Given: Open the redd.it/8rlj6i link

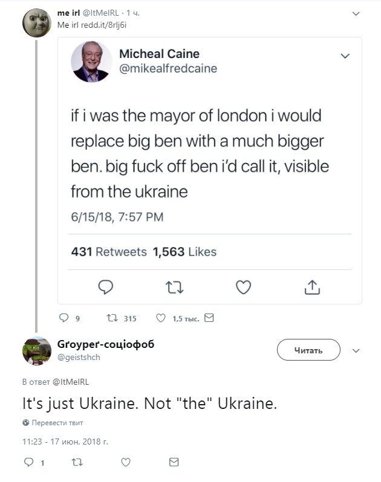Looking at the screenshot, I should [103, 25].
